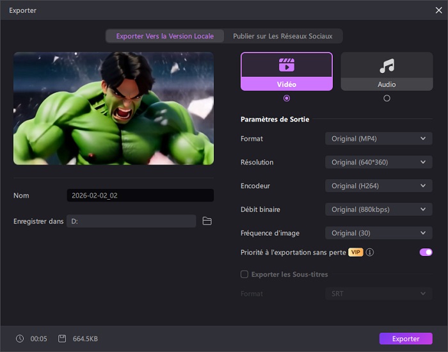The image size is (448, 352).
Task: Toggle lossless export priority switch
Action: click(x=426, y=252)
